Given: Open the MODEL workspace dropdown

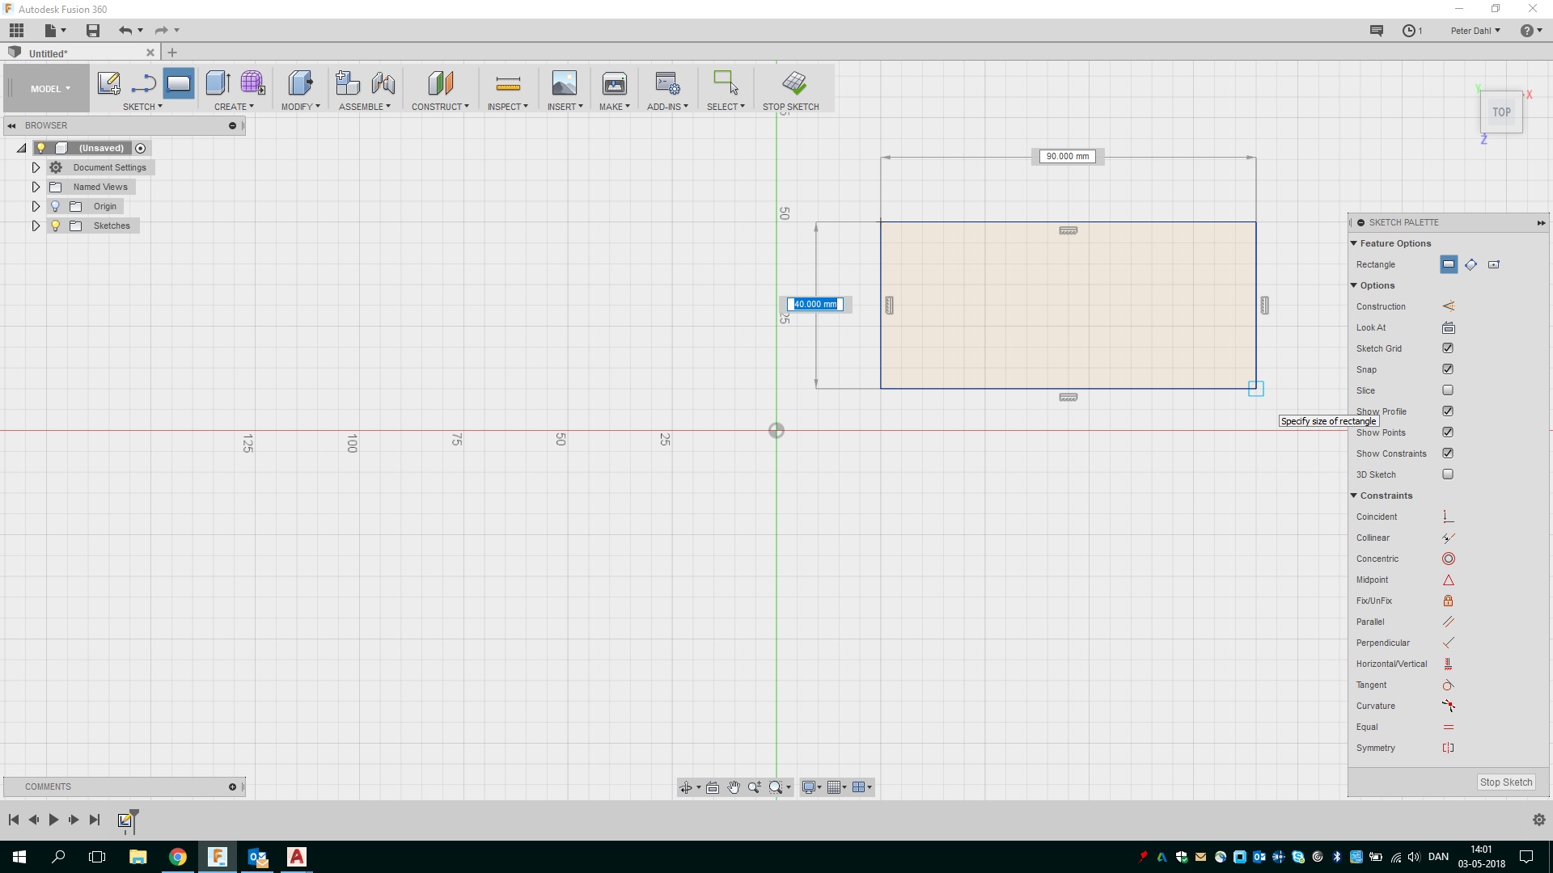Looking at the screenshot, I should click(50, 89).
